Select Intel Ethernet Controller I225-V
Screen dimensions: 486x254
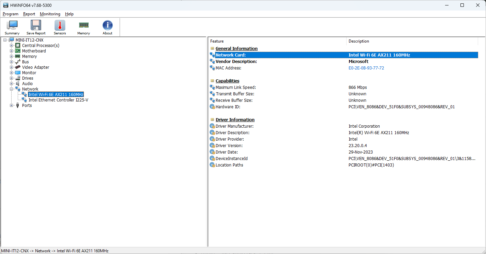click(58, 100)
